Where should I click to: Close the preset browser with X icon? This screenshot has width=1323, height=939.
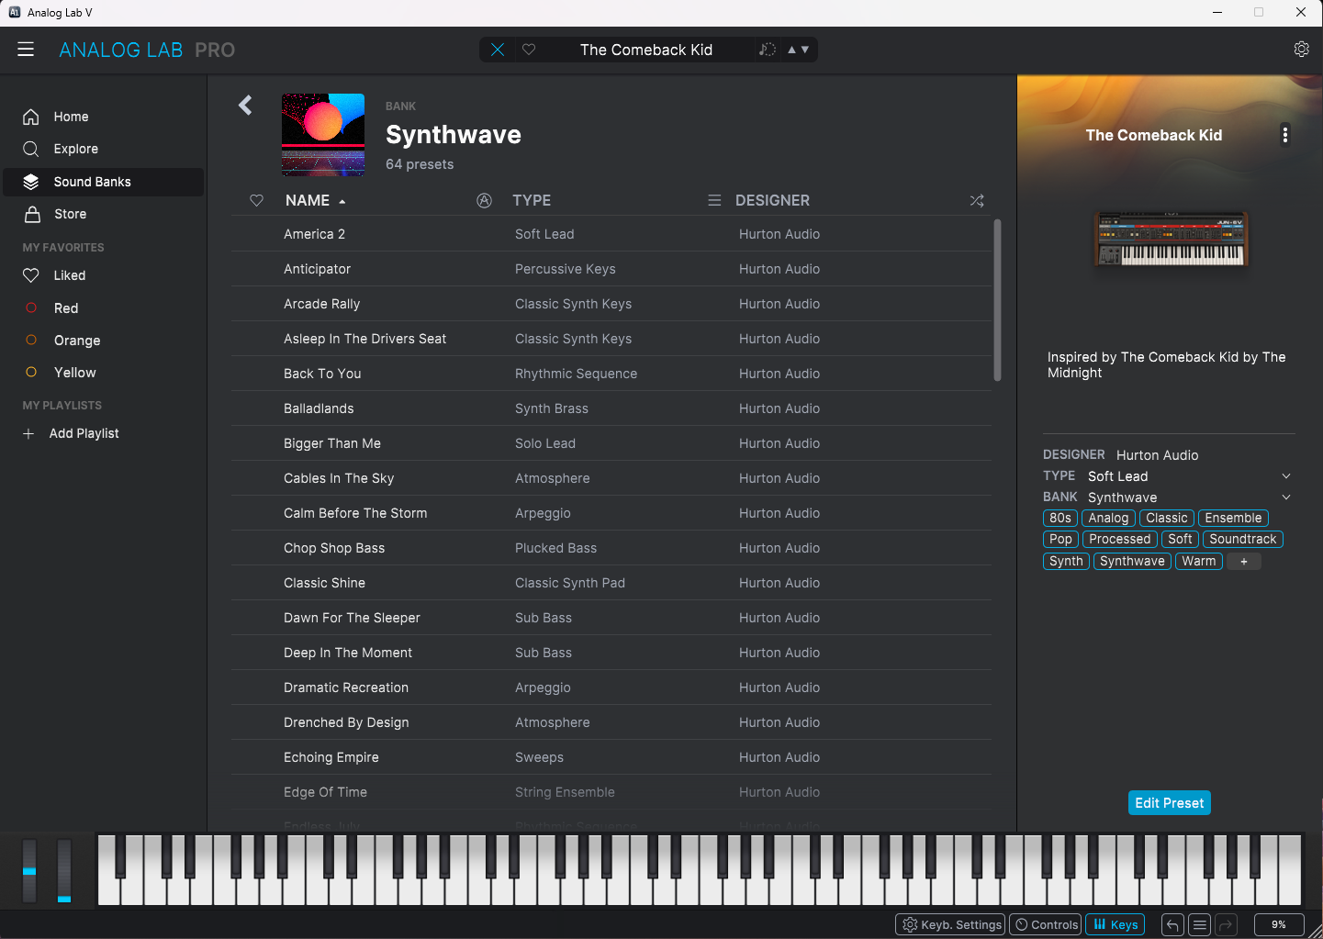[498, 50]
